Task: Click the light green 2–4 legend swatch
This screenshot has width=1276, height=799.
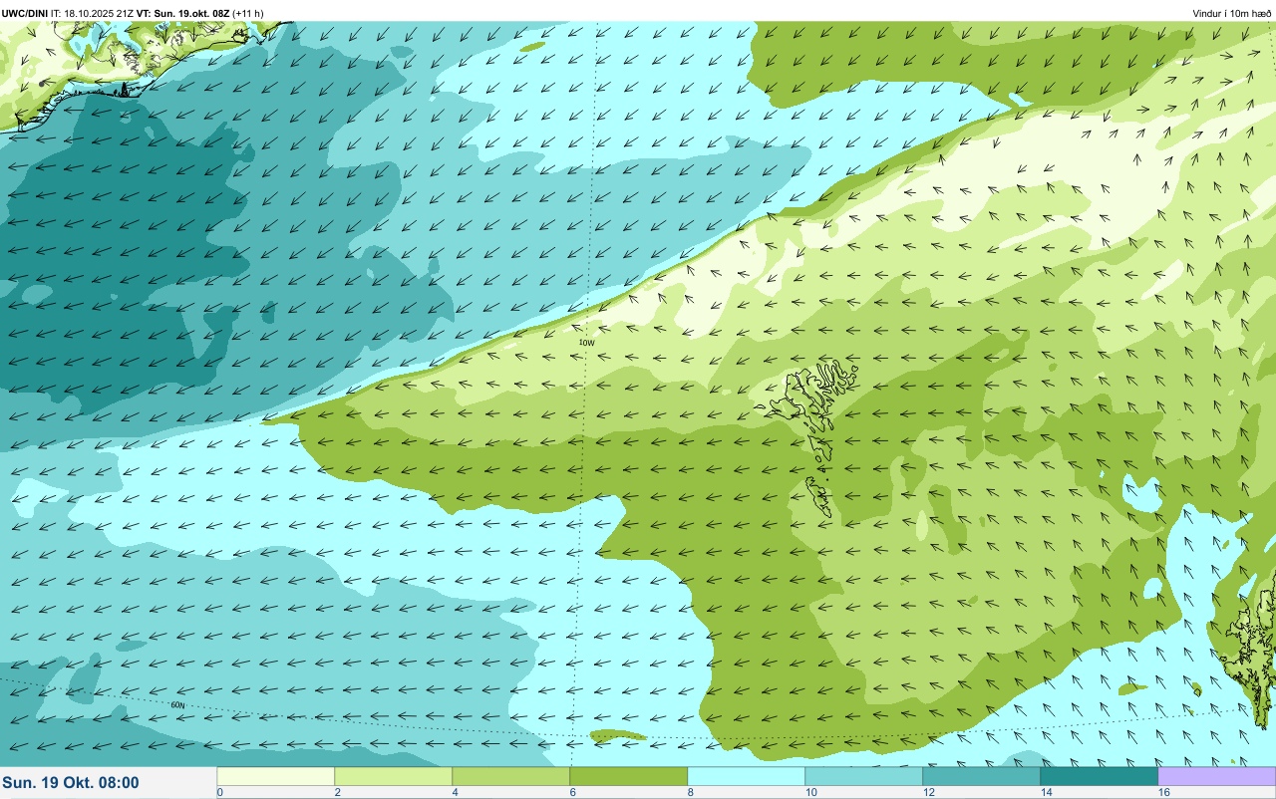Action: [394, 776]
